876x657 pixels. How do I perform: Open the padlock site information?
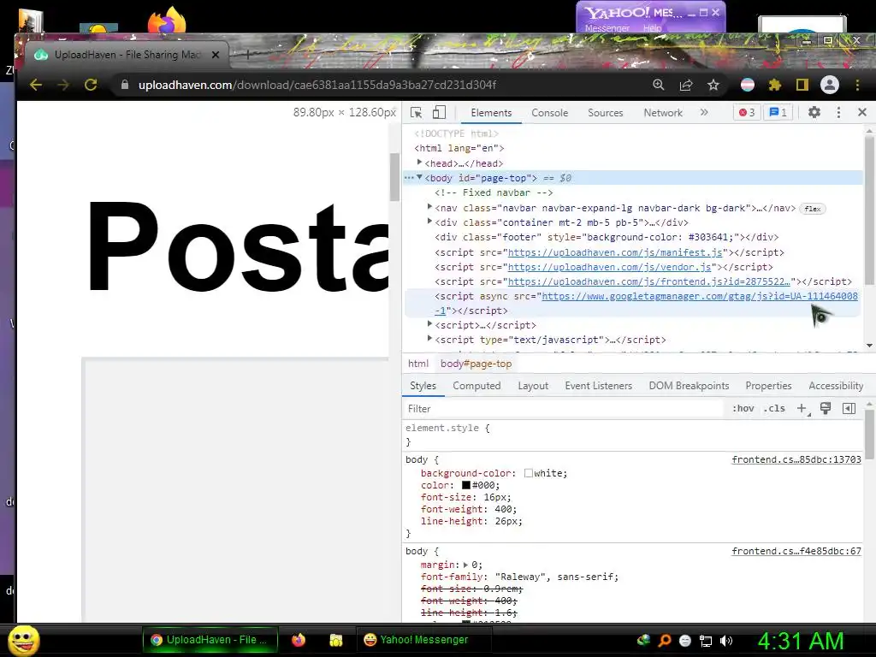(x=125, y=85)
